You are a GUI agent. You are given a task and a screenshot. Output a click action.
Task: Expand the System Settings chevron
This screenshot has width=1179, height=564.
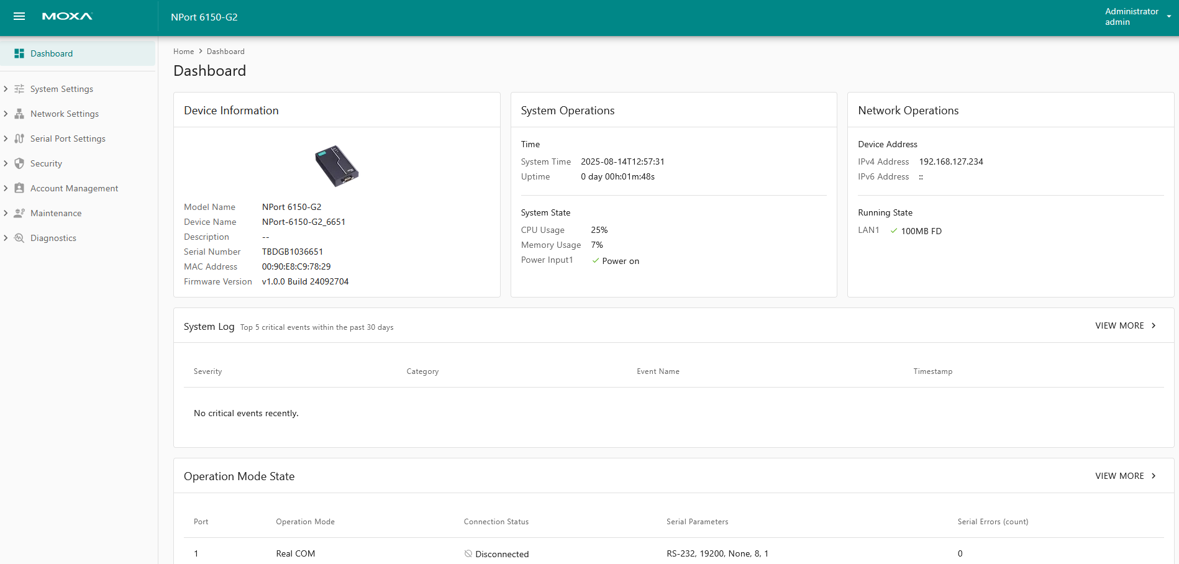point(6,89)
